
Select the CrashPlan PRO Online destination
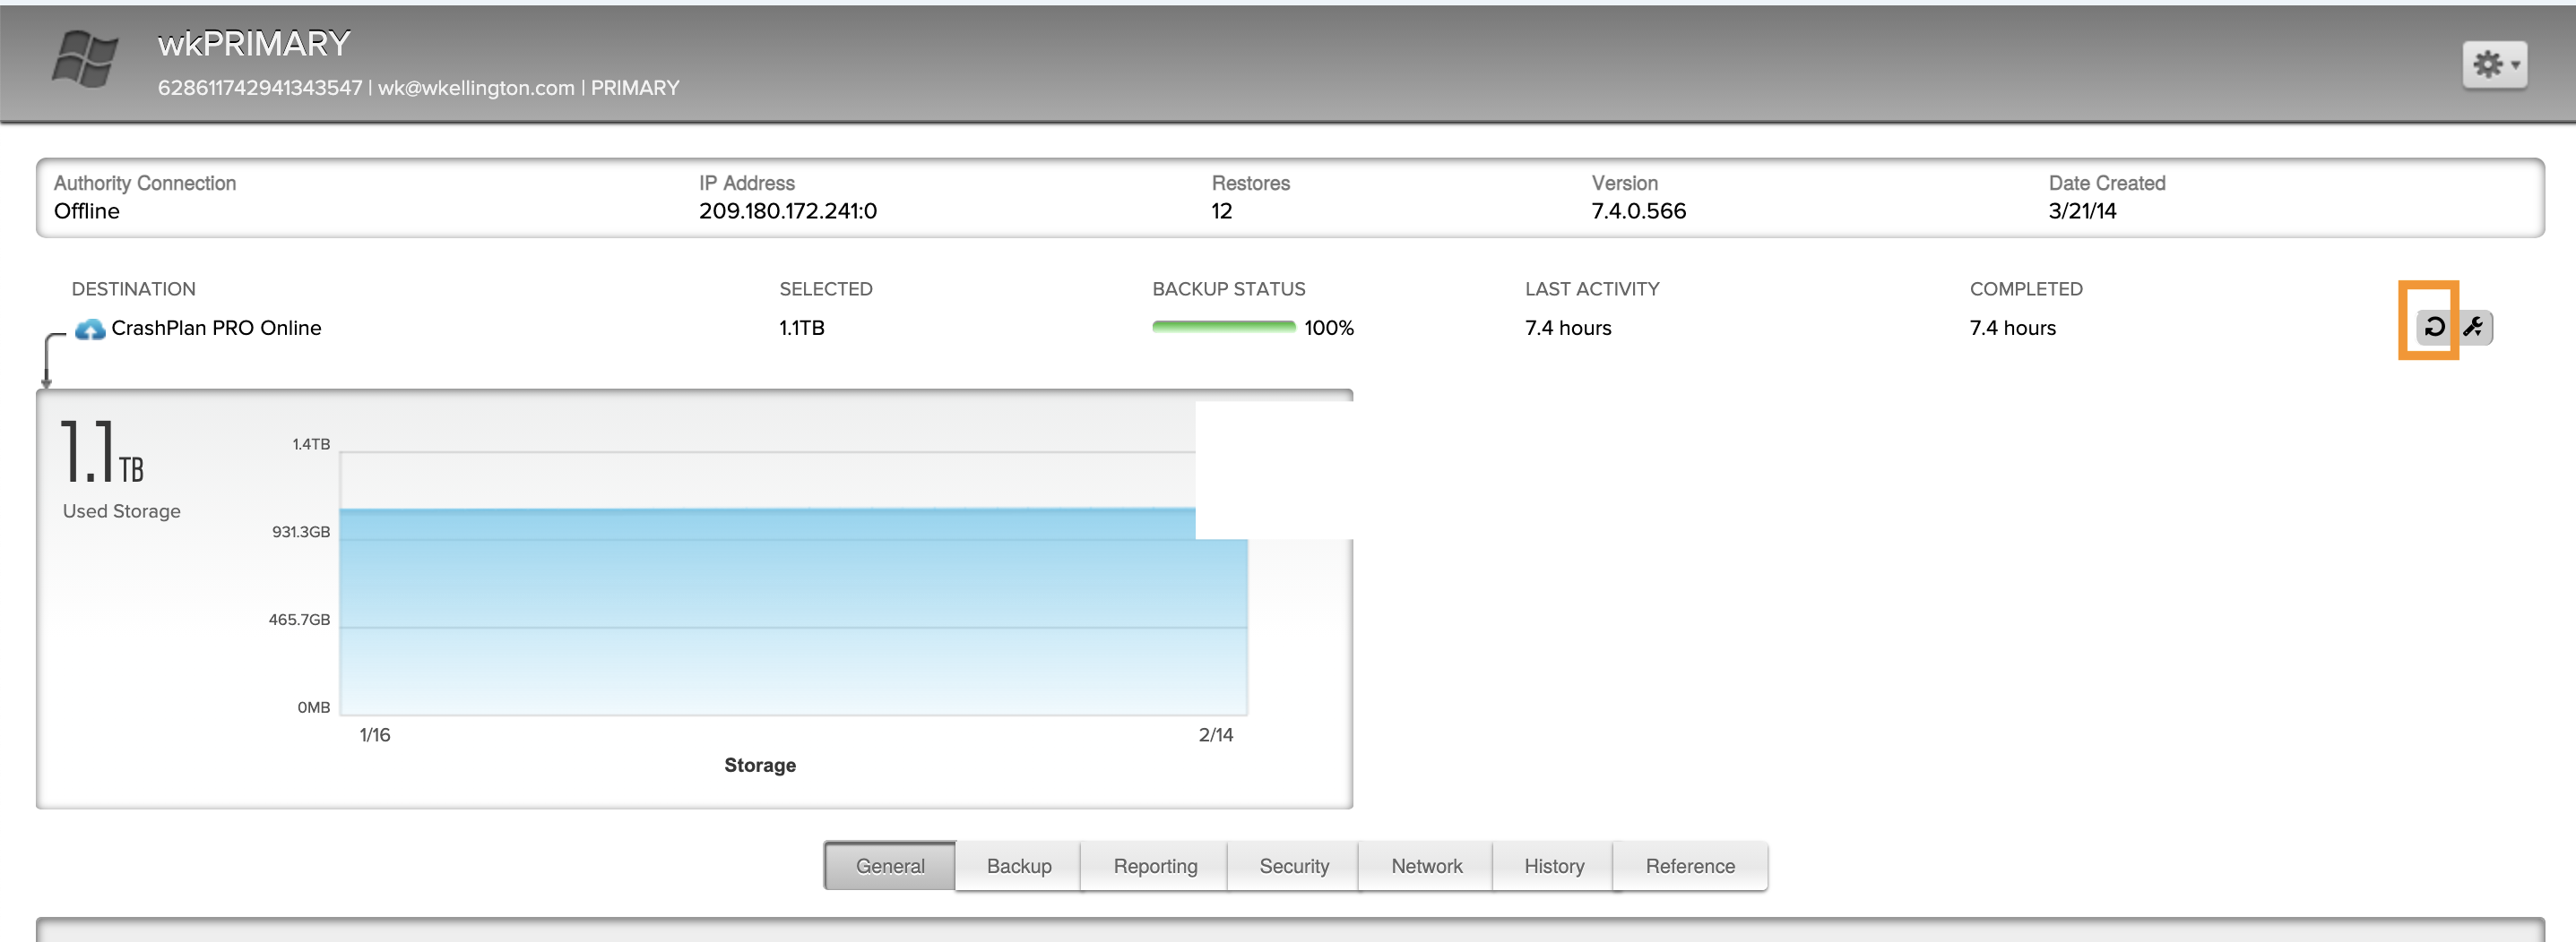coord(216,329)
